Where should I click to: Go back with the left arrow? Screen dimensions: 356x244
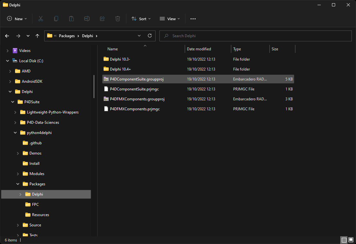click(x=7, y=36)
